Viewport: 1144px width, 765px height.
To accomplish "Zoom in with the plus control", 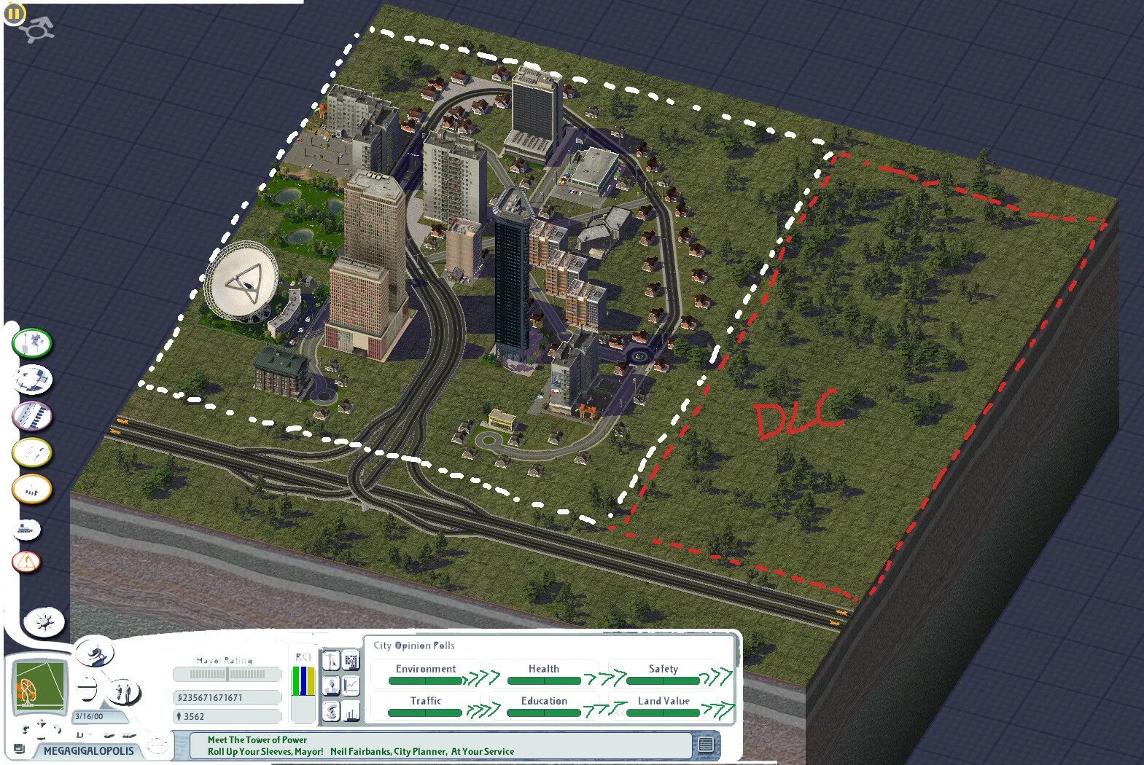I will click(x=42, y=723).
